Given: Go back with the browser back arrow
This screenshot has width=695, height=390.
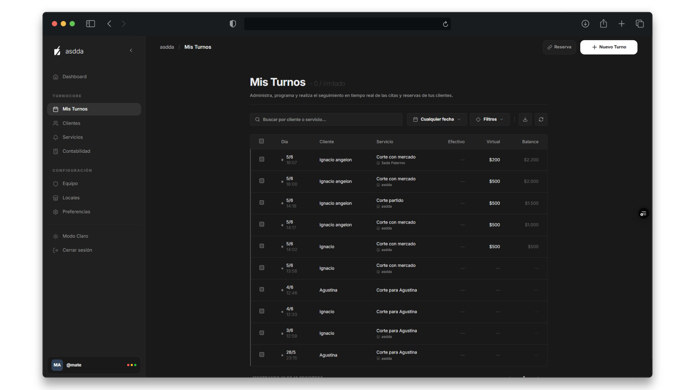Looking at the screenshot, I should tap(109, 24).
